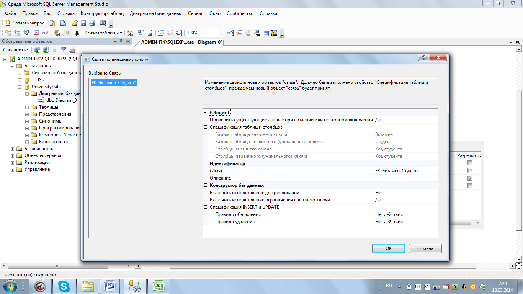Collapse the Идентификатор property group
The height and width of the screenshot is (294, 523).
pyautogui.click(x=206, y=163)
